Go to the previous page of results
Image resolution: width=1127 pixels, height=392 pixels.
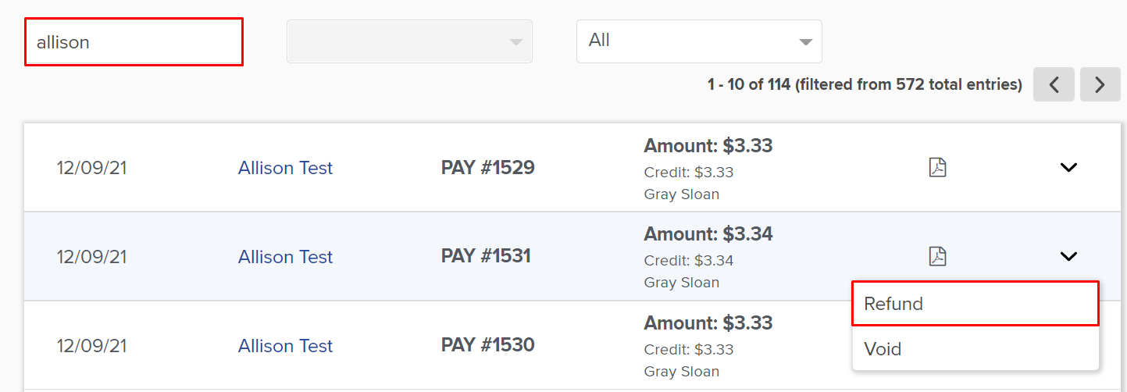tap(1054, 84)
